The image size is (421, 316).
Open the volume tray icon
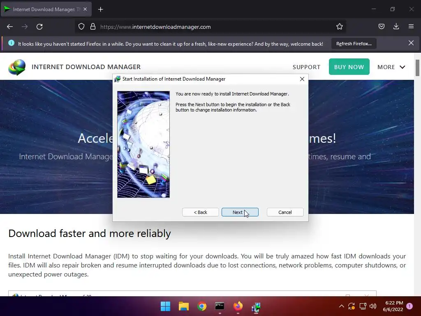pos(372,306)
